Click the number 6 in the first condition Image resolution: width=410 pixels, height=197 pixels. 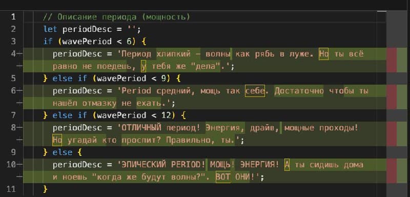[x=129, y=42]
